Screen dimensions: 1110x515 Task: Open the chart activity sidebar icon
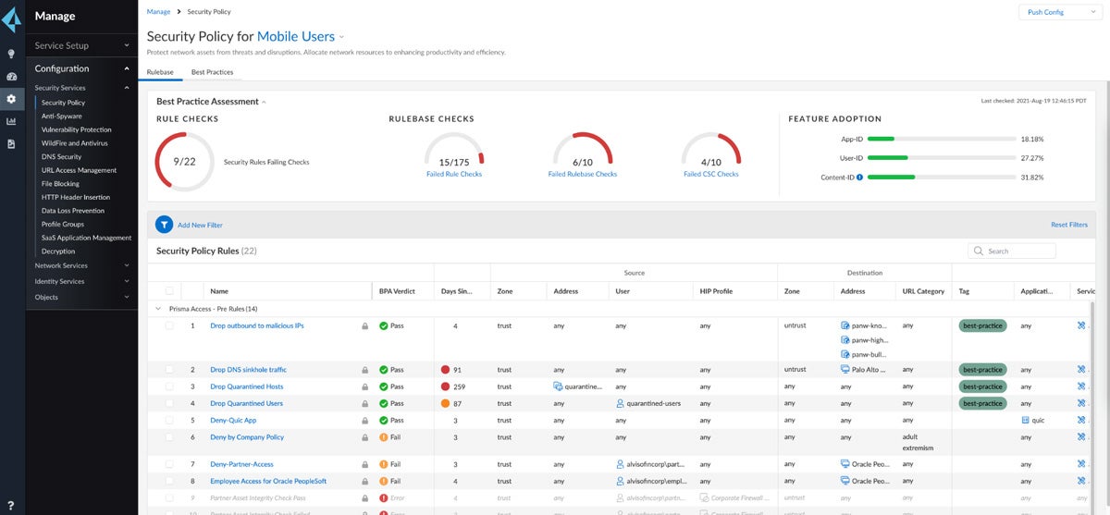click(x=11, y=121)
